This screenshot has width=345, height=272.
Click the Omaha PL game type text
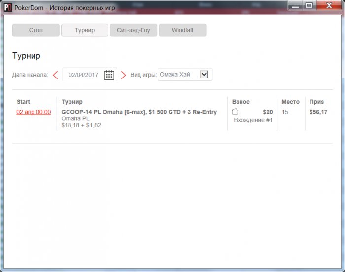(75, 118)
